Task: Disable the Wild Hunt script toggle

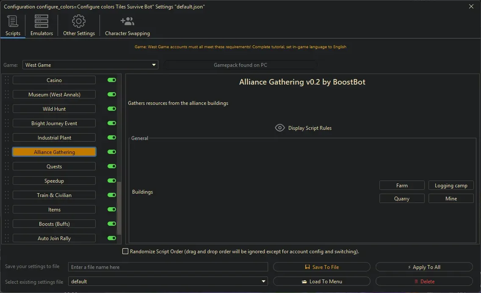Action: pyautogui.click(x=111, y=109)
